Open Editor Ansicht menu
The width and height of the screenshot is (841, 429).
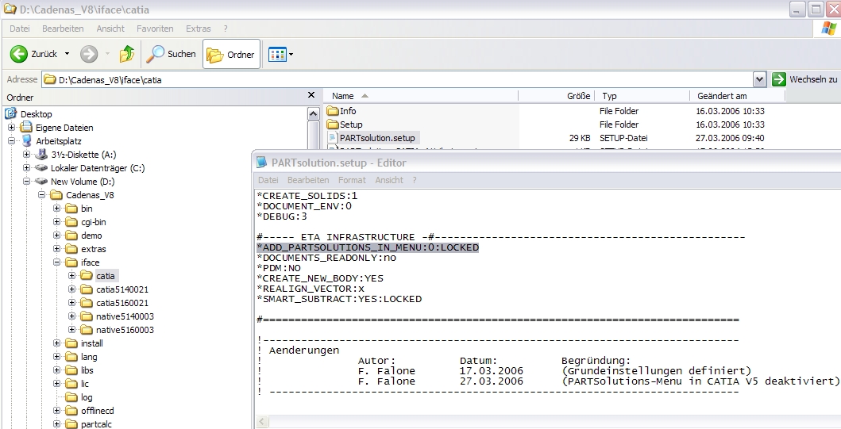(389, 180)
